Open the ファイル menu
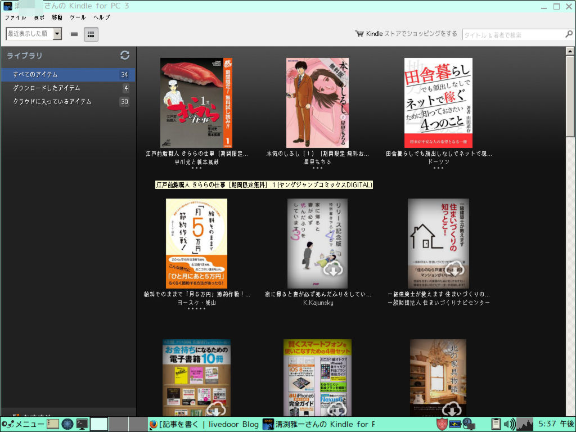This screenshot has height=432, width=576. pos(15,17)
